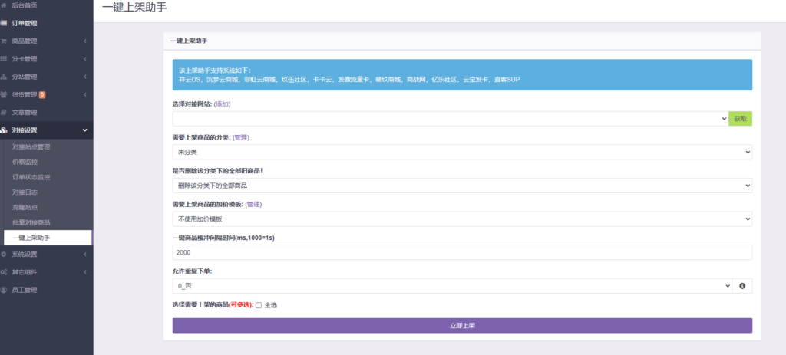
Task: Click the 一键商品缓冲间隔时间 label
Action: tap(223, 238)
